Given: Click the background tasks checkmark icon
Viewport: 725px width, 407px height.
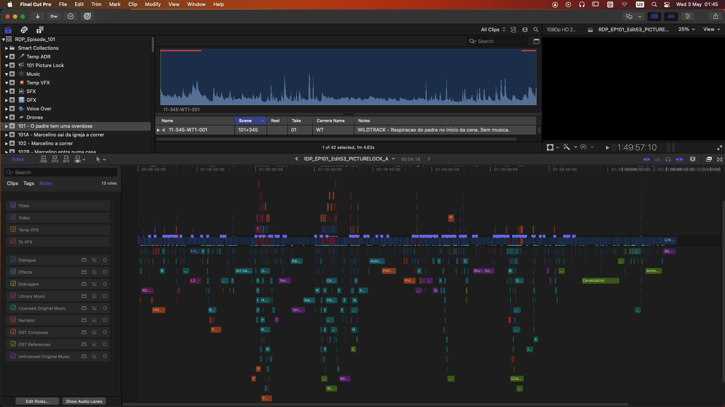Looking at the screenshot, I should 71,16.
